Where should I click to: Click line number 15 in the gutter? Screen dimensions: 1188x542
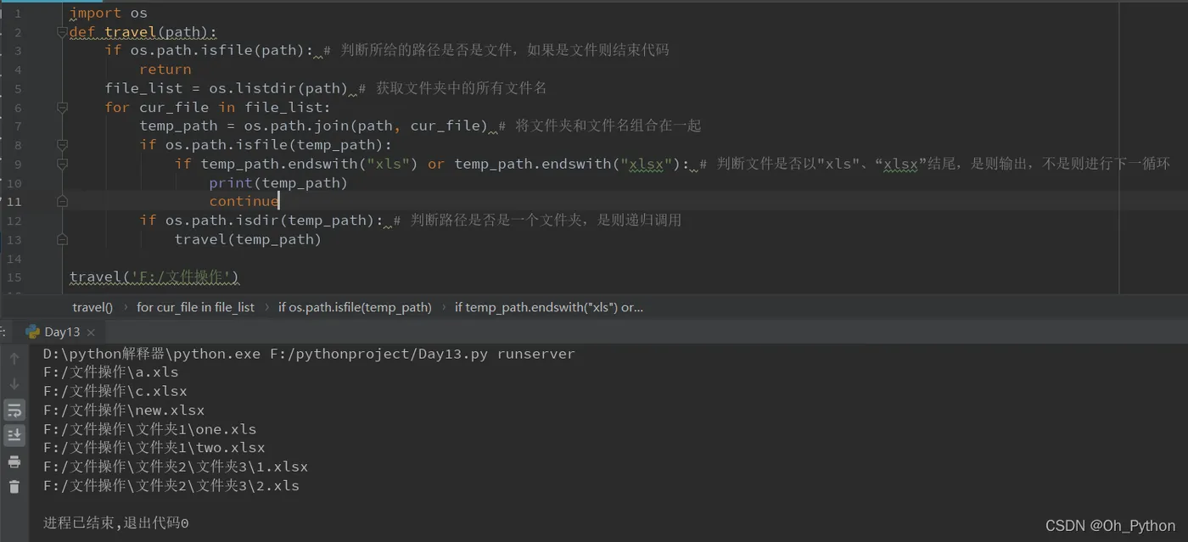(14, 277)
